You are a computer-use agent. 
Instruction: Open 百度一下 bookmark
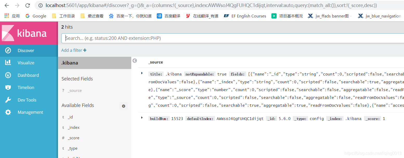pos(130,16)
